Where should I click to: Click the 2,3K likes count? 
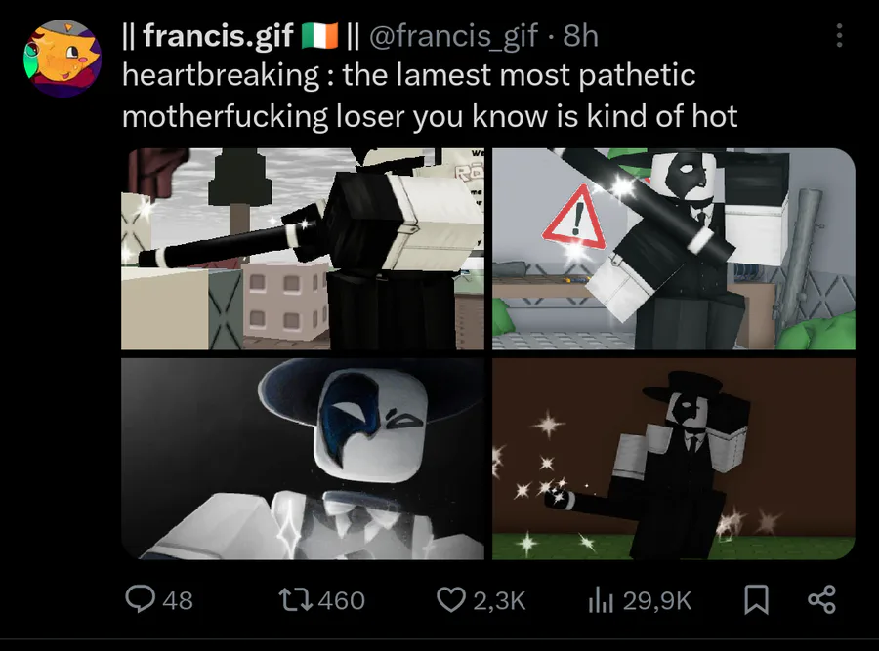tap(499, 600)
